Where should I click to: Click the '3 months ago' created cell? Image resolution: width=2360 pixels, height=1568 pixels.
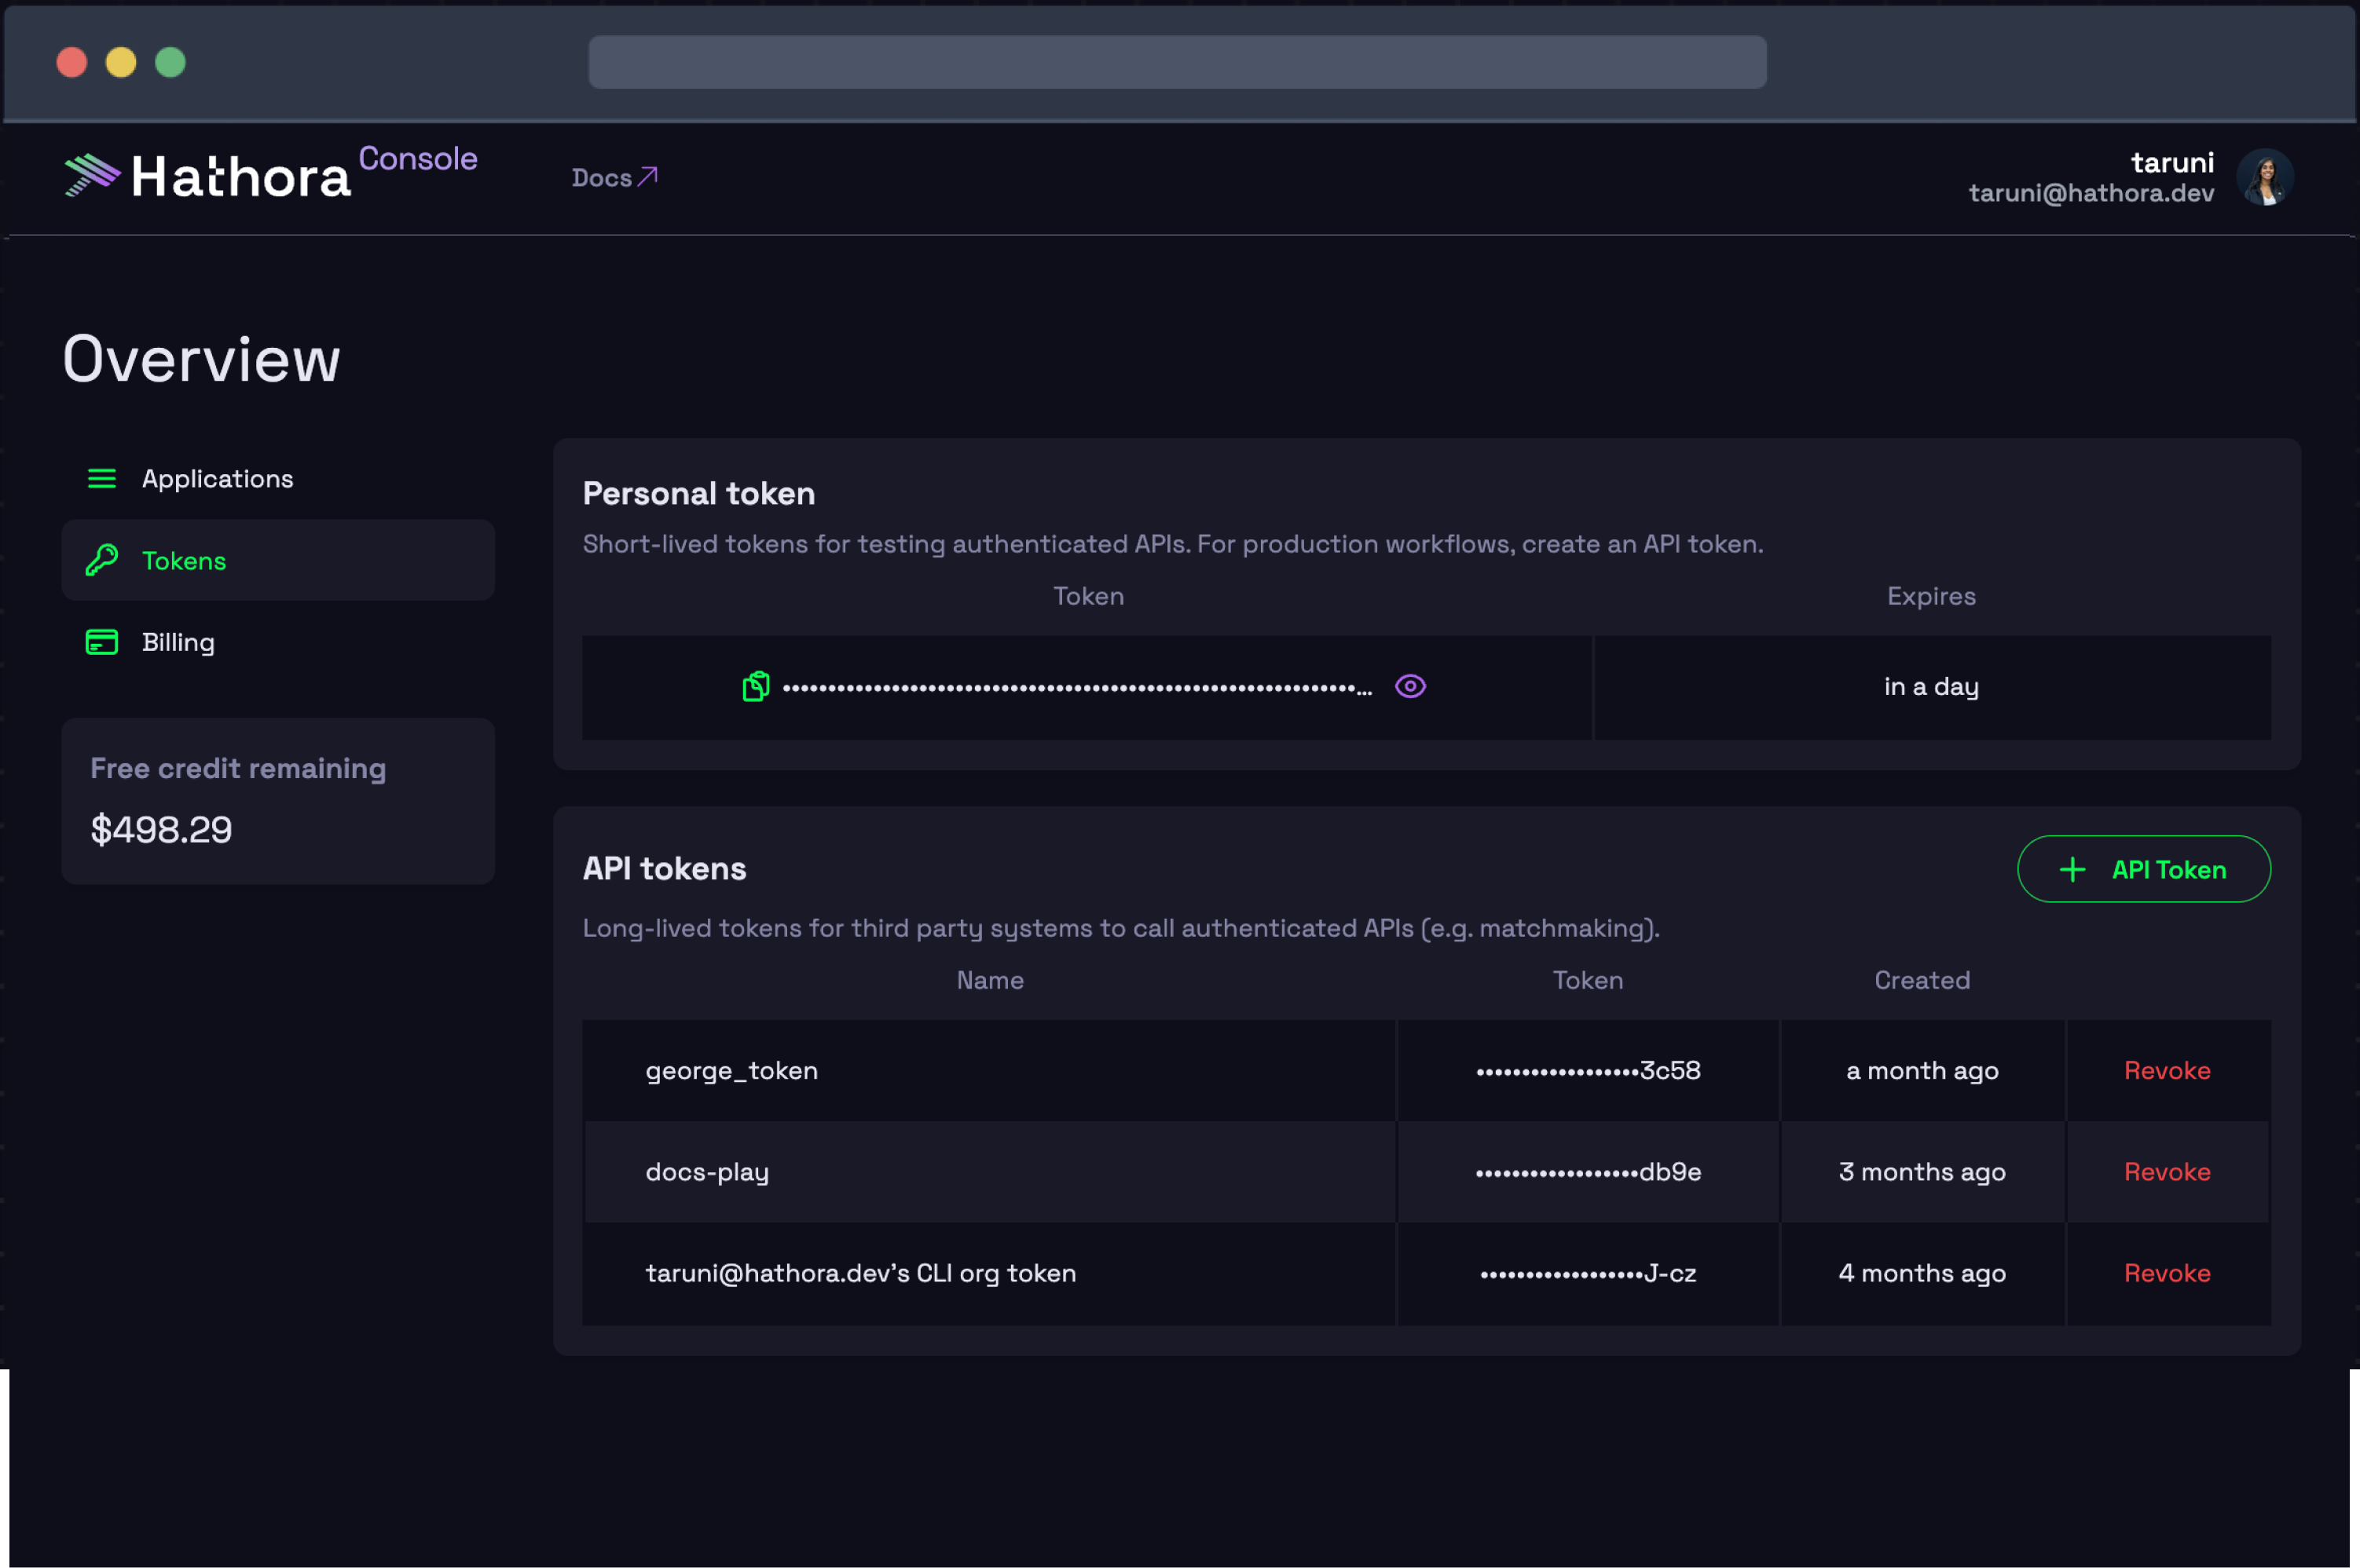click(1922, 1172)
